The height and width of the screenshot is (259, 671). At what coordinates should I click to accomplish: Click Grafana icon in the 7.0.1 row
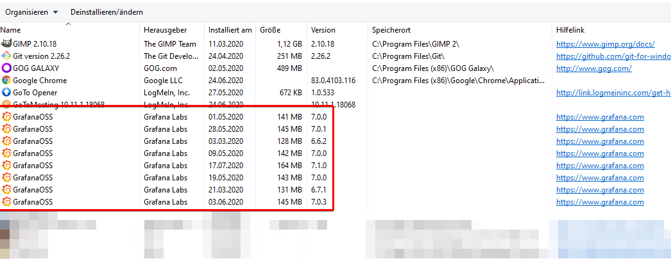tap(6, 129)
